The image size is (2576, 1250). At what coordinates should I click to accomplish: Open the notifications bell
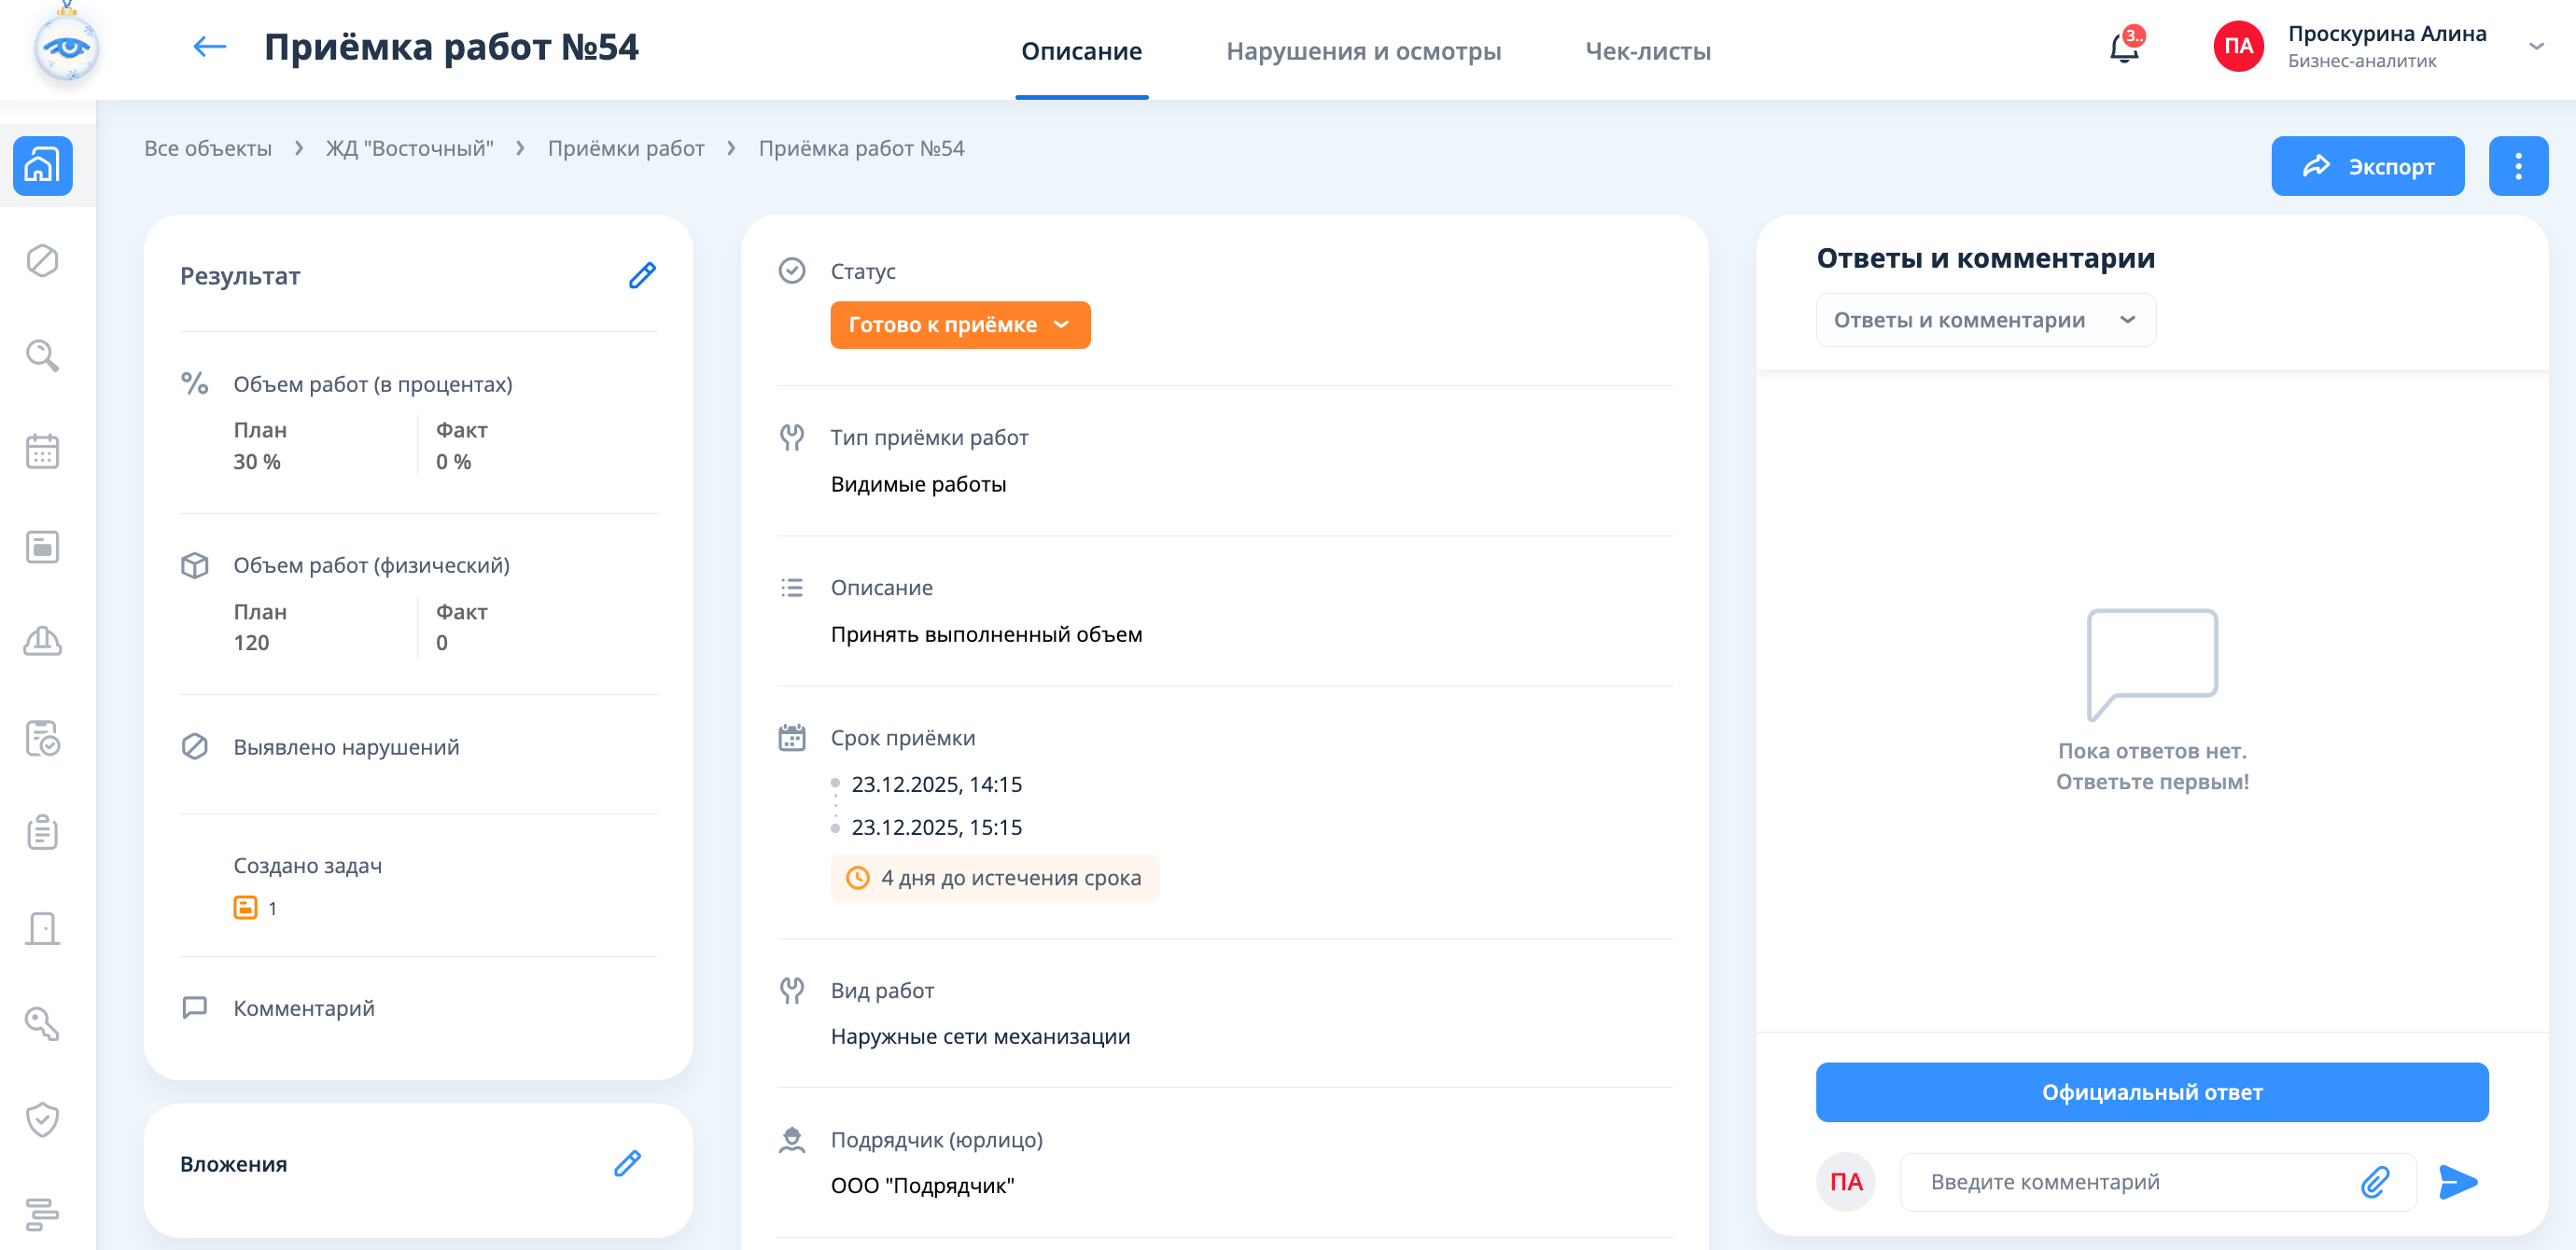2123,48
